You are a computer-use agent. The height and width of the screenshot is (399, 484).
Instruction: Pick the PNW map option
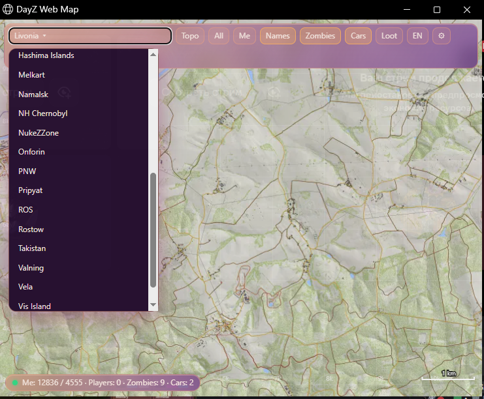[x=79, y=171]
